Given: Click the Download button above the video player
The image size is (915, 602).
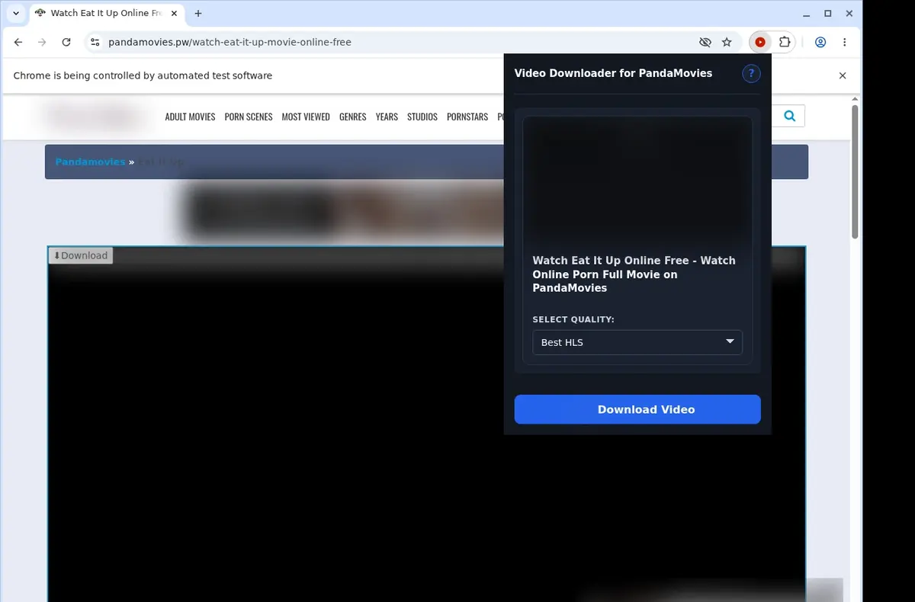Looking at the screenshot, I should pos(81,255).
